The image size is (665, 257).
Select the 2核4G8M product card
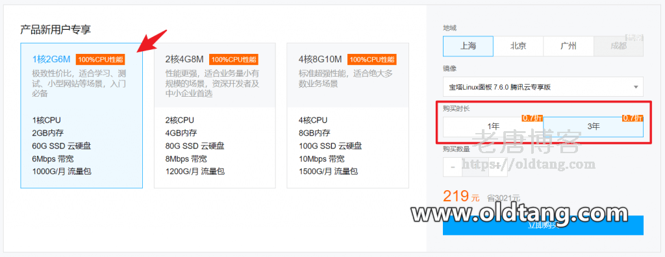pos(214,116)
